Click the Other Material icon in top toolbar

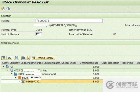pyautogui.click(x=3, y=9)
